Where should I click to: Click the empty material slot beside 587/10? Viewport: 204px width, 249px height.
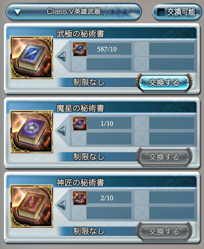coord(164,49)
